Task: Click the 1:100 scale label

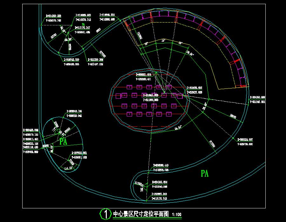Action: 177,215
